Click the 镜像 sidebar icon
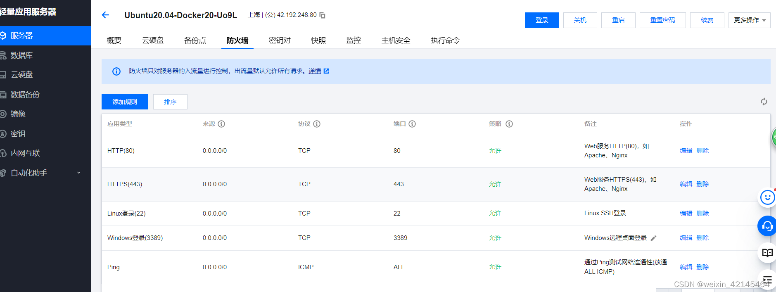 3,114
